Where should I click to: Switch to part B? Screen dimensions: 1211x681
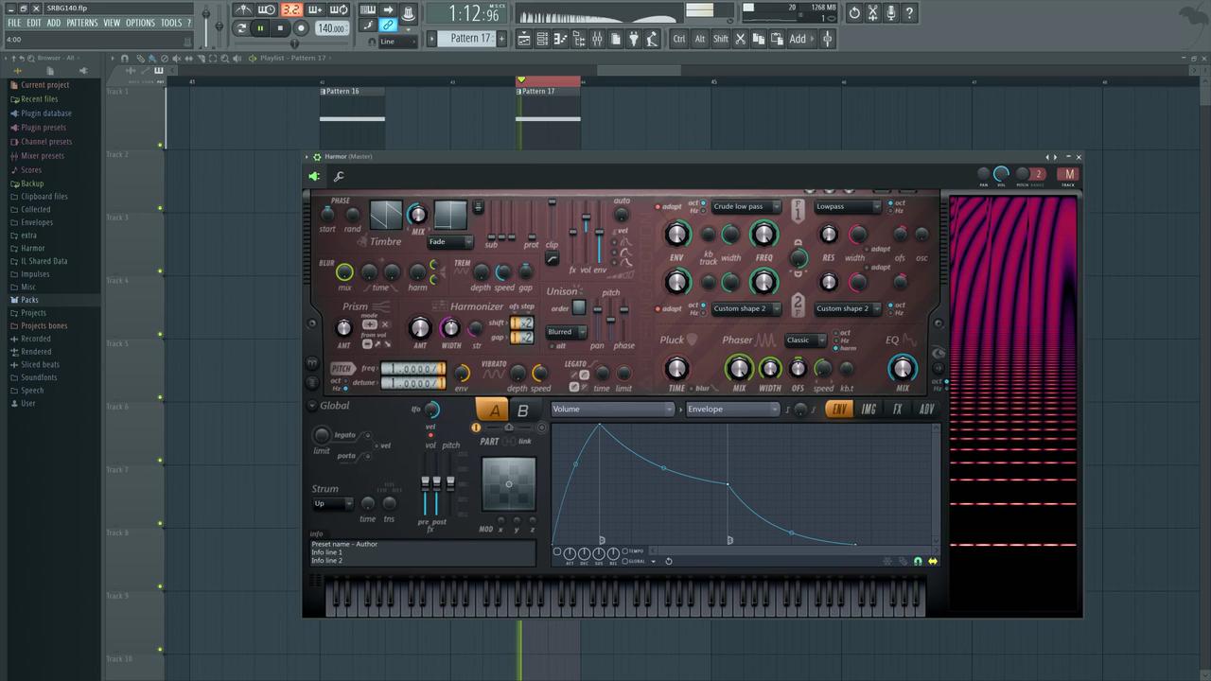(x=522, y=410)
